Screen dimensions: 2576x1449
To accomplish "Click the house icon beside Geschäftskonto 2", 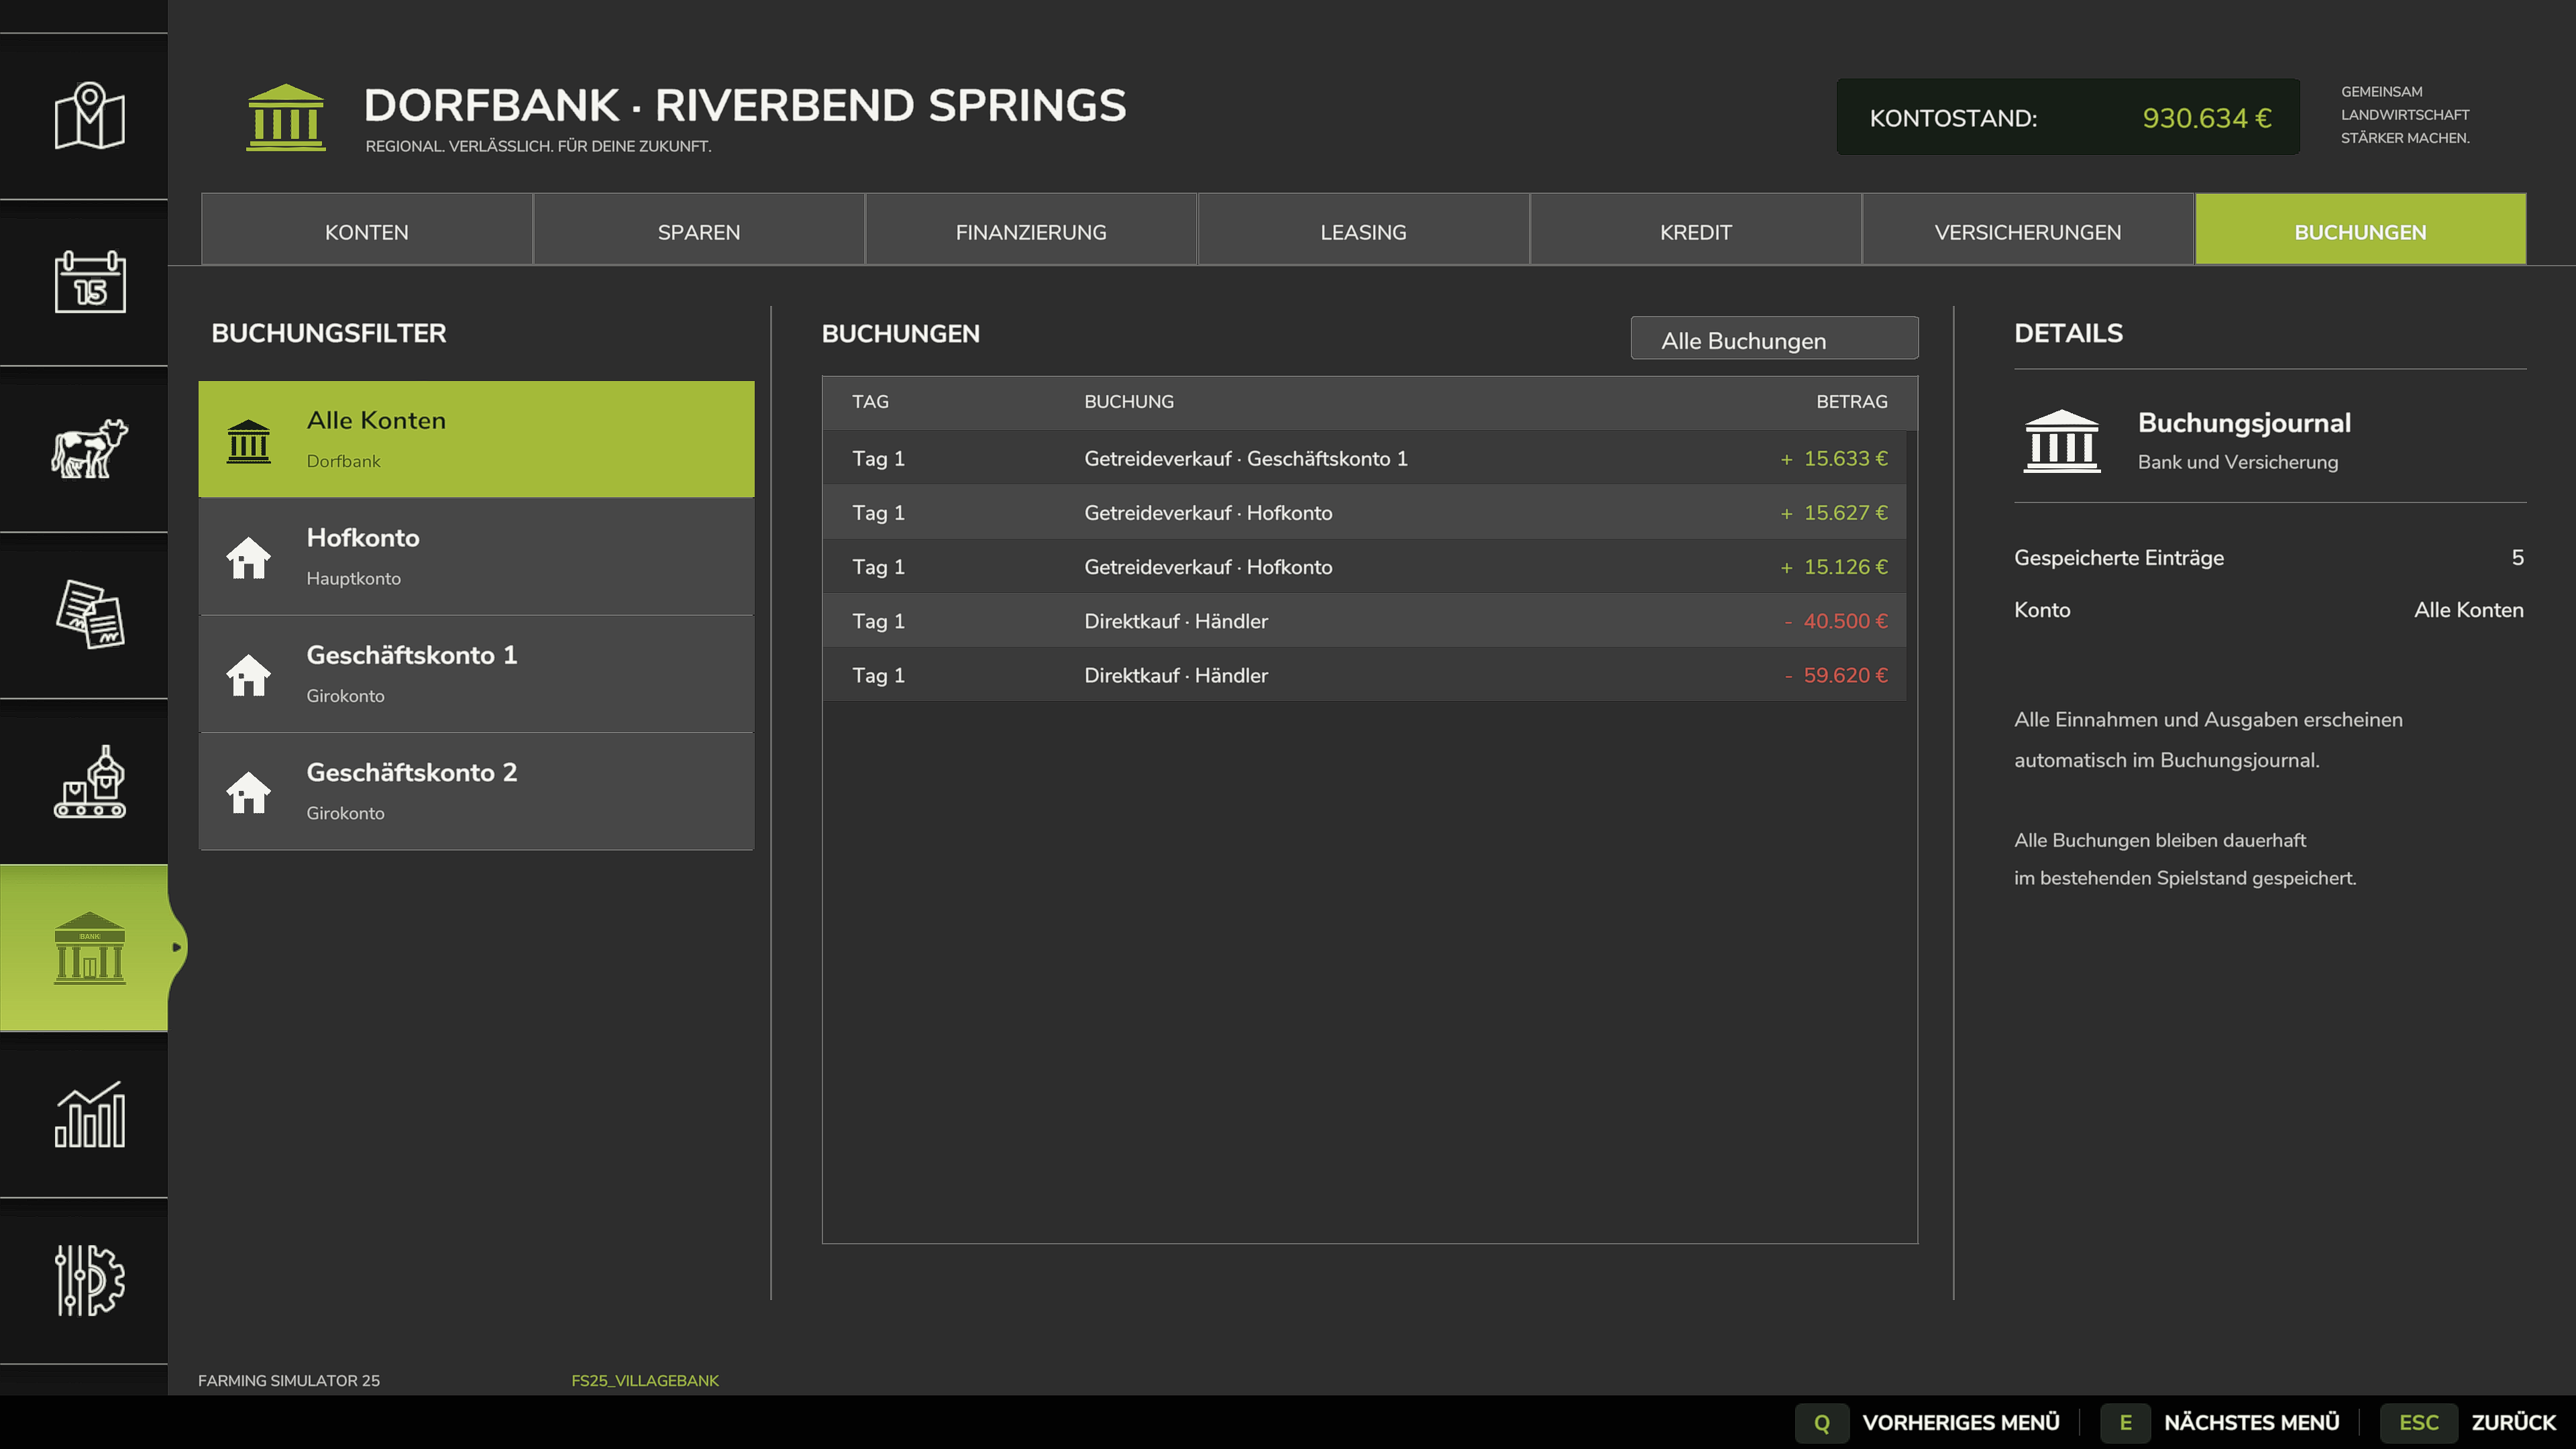I will coord(248,792).
